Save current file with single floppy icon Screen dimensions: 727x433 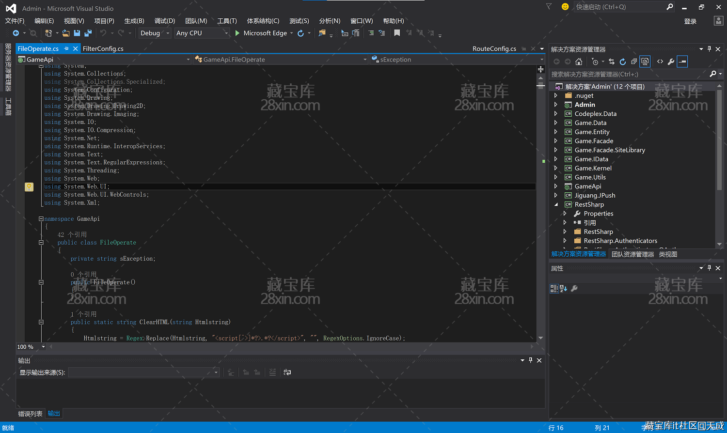[77, 33]
